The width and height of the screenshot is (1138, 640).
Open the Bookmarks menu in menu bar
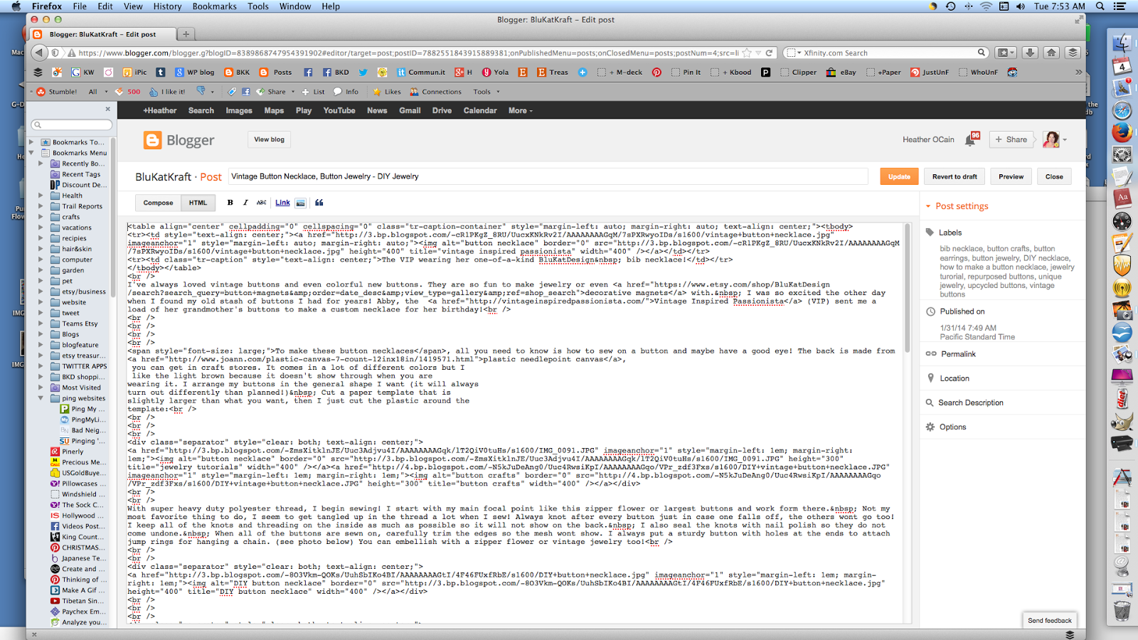[x=214, y=6]
